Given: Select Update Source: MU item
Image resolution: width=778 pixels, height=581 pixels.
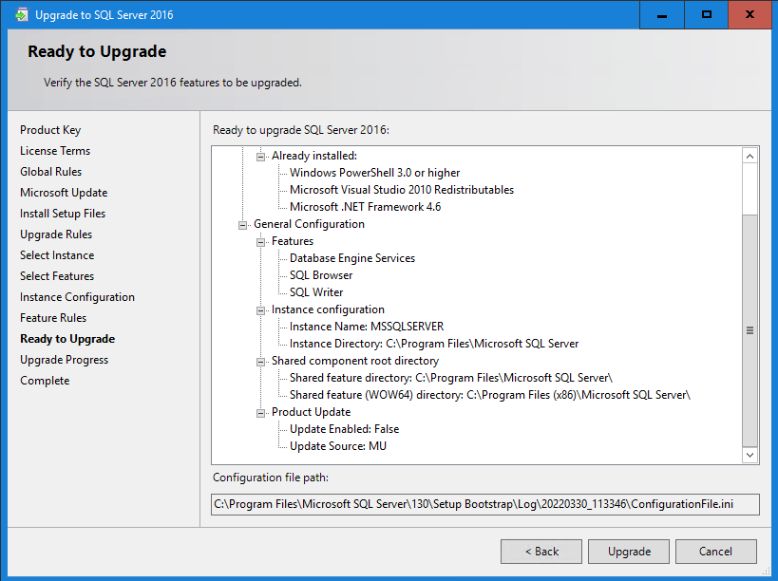Looking at the screenshot, I should pyautogui.click(x=338, y=446).
